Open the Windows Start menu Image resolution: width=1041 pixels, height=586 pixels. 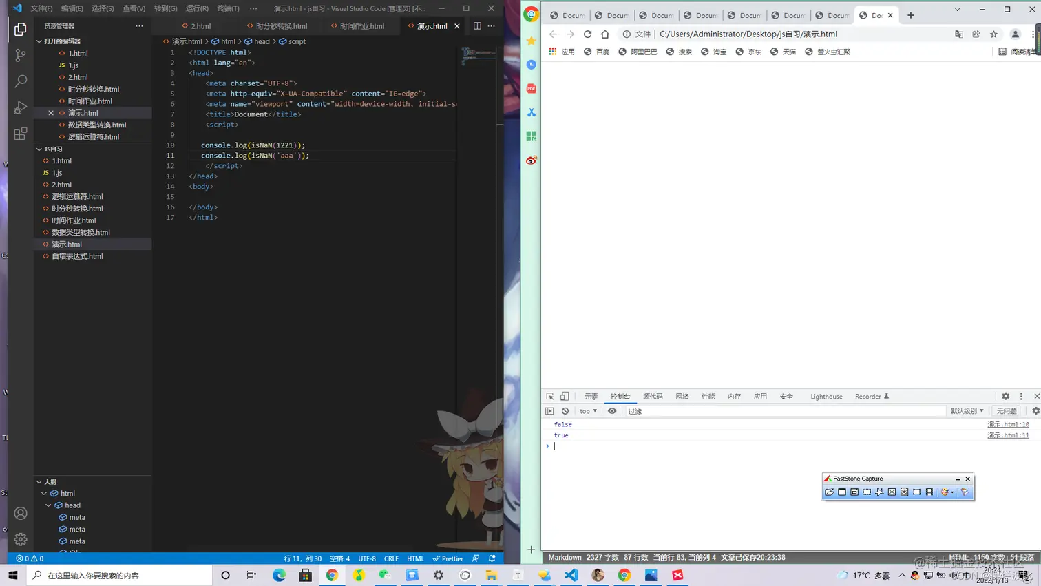click(13, 575)
